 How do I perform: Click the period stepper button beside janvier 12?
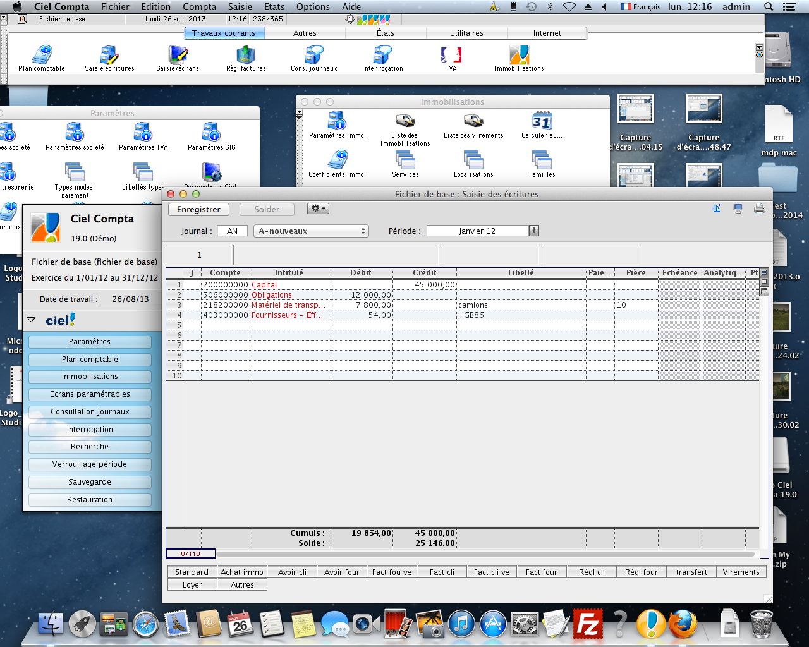(x=534, y=231)
